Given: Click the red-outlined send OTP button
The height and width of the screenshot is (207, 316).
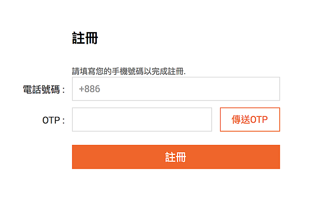Looking at the screenshot, I should tap(250, 120).
